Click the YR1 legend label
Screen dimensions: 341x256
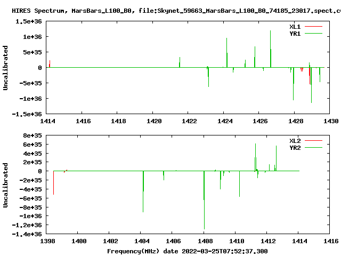tap(295, 34)
